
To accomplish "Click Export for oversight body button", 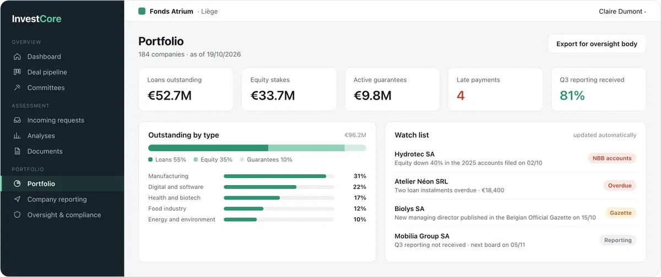I will [x=597, y=44].
